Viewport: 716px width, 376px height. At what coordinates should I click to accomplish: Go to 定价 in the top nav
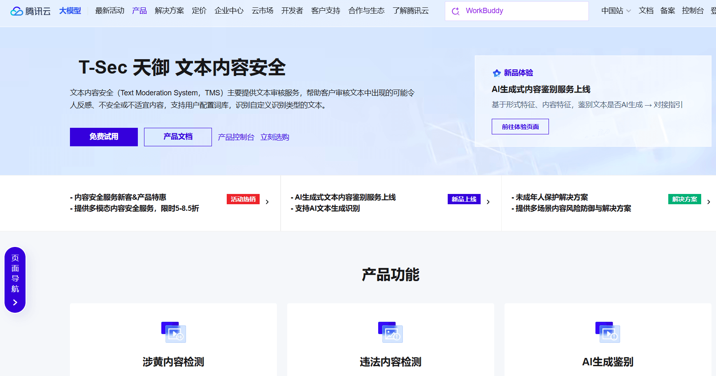point(199,11)
